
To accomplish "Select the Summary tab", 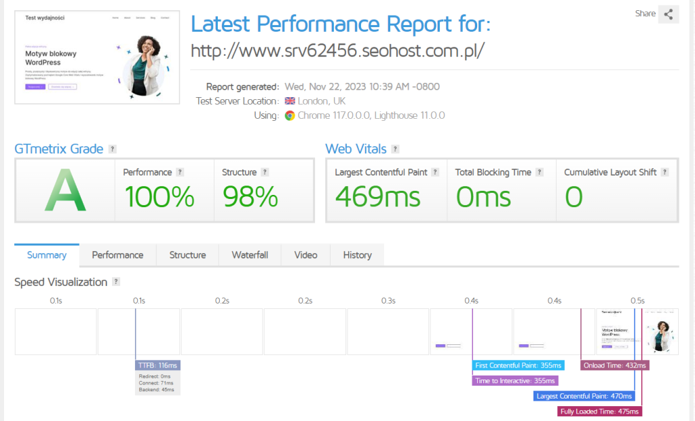I will (x=47, y=255).
